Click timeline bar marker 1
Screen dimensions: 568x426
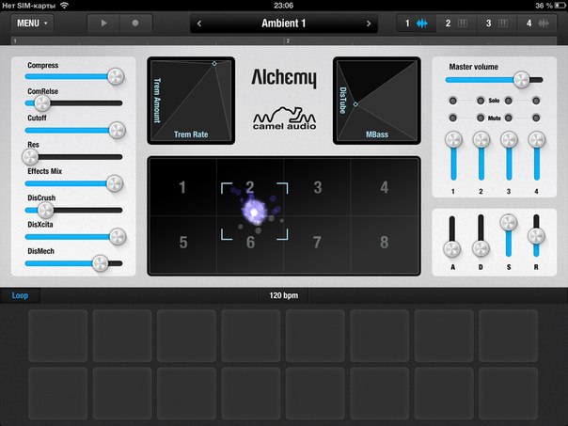pos(15,41)
